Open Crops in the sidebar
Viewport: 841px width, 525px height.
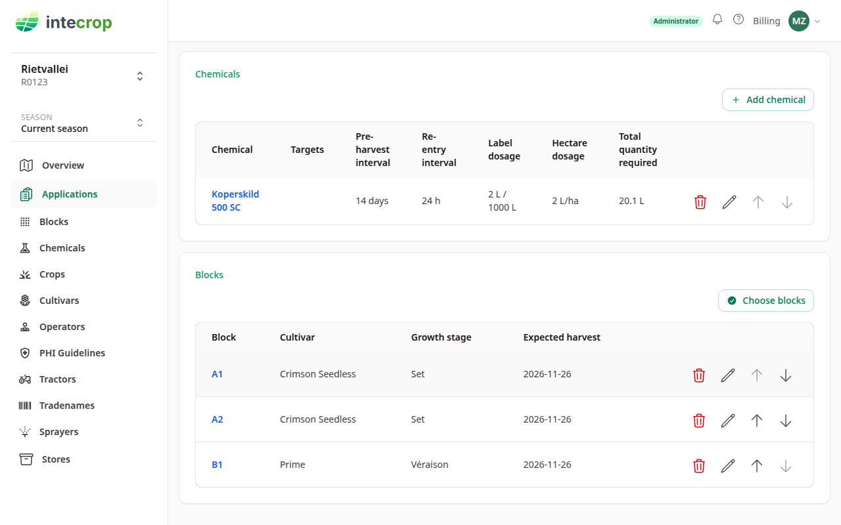(83, 274)
